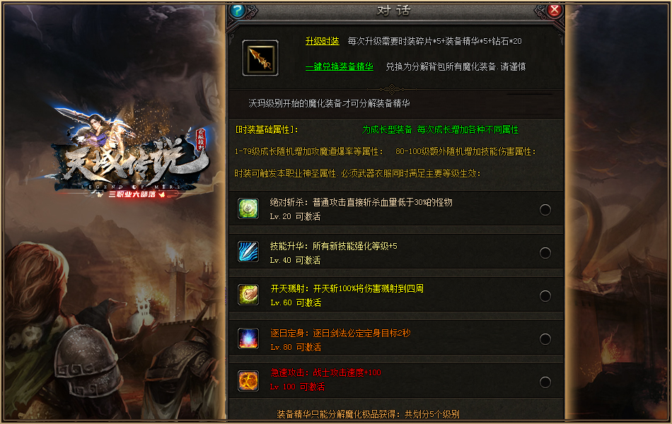Click the 一键兑换装备精华 exchange link
The width and height of the screenshot is (672, 424).
(x=340, y=67)
